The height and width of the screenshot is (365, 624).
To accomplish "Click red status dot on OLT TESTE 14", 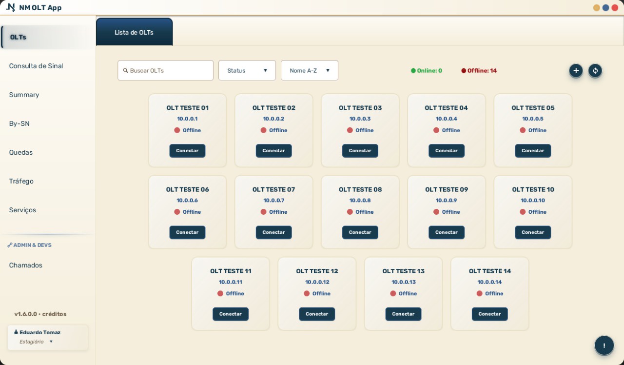I will click(480, 293).
